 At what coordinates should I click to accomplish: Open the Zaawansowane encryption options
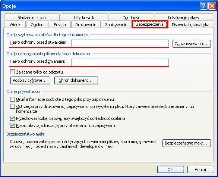192,44
